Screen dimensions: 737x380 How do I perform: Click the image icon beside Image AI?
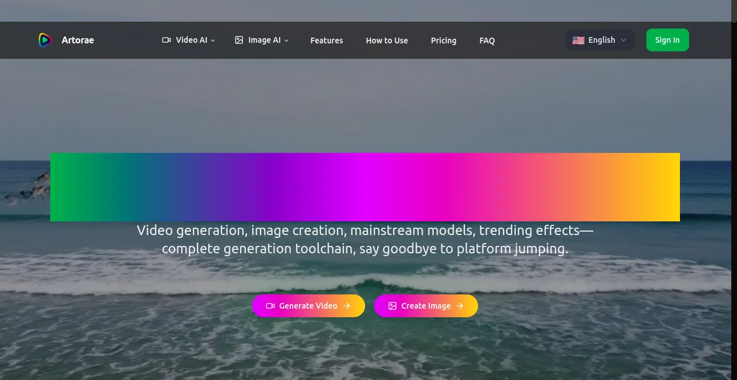pos(238,40)
